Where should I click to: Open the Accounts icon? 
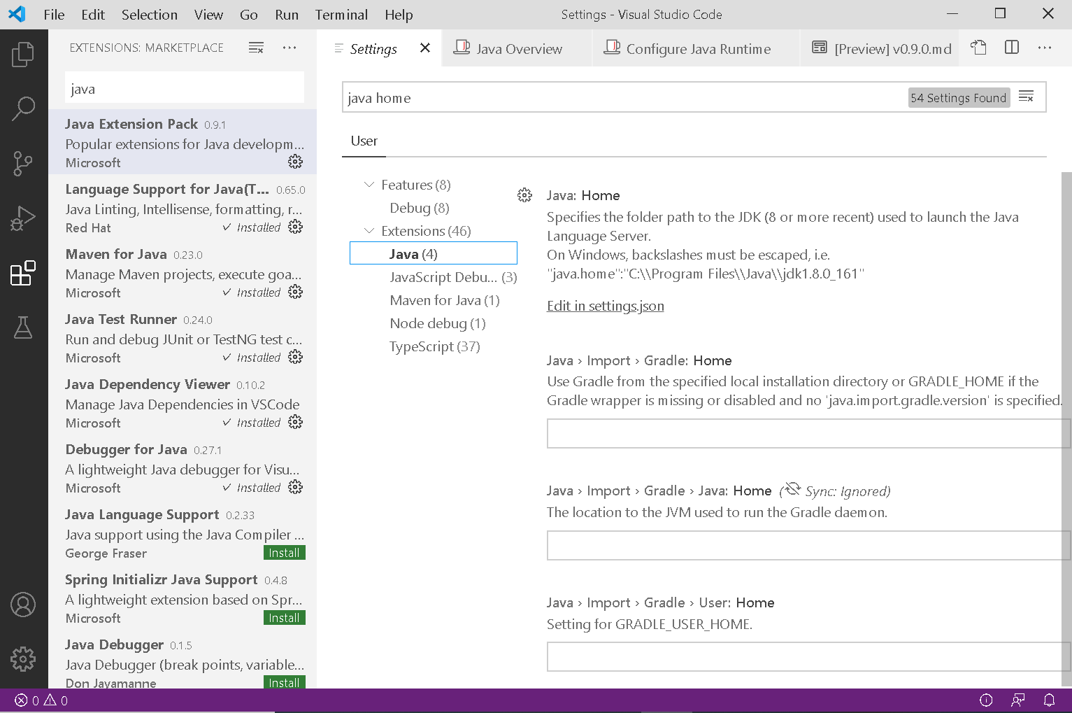click(23, 605)
